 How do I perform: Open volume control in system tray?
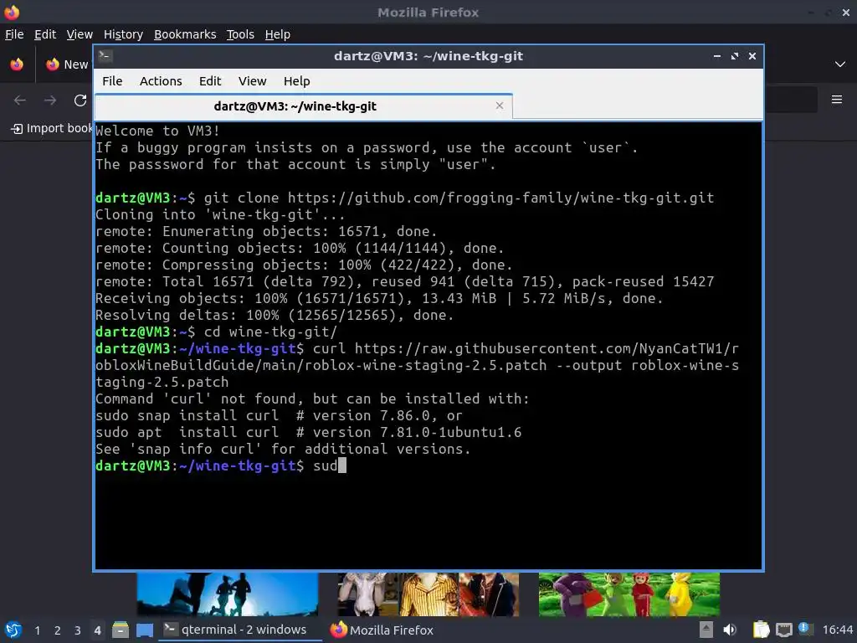coord(730,630)
